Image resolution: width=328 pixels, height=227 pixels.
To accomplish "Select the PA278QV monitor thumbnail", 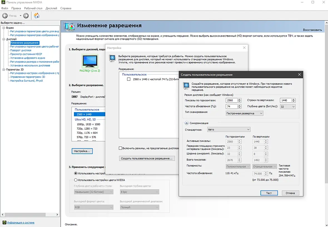I will (90, 61).
